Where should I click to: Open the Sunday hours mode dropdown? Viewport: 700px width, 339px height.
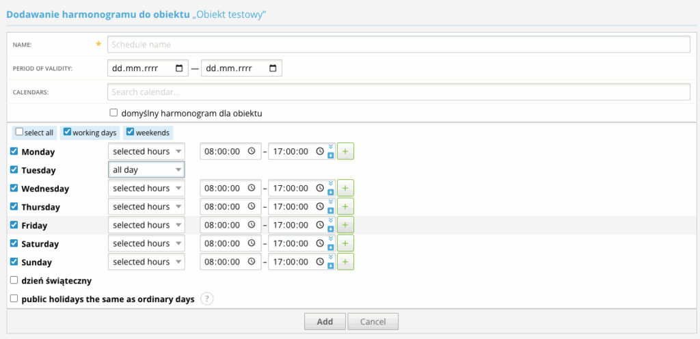click(x=146, y=262)
